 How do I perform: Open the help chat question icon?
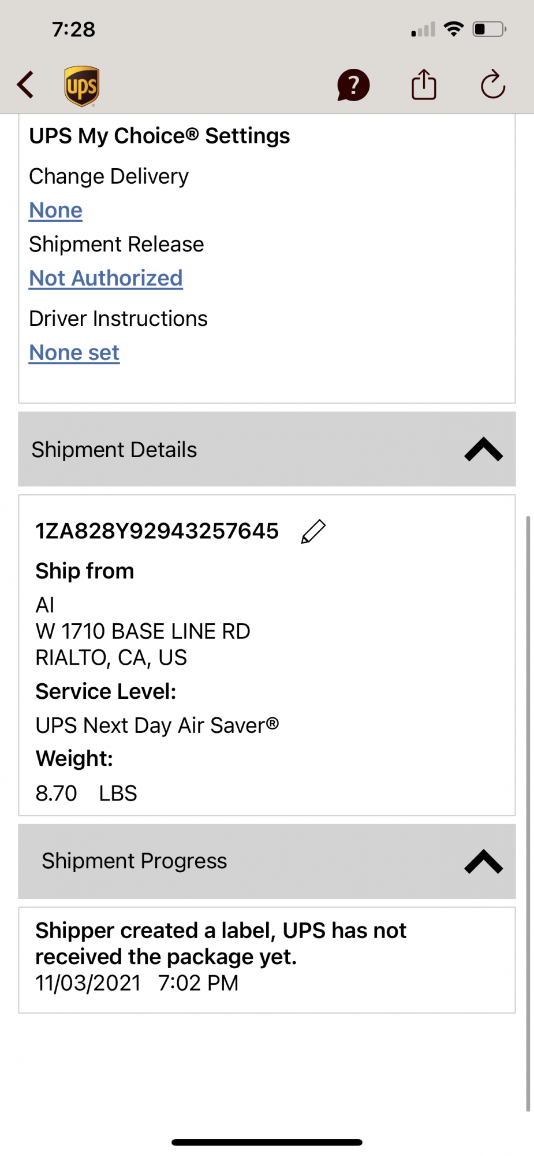point(353,86)
